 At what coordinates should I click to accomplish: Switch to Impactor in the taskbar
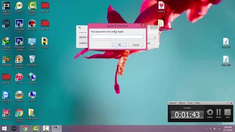(x=57, y=129)
